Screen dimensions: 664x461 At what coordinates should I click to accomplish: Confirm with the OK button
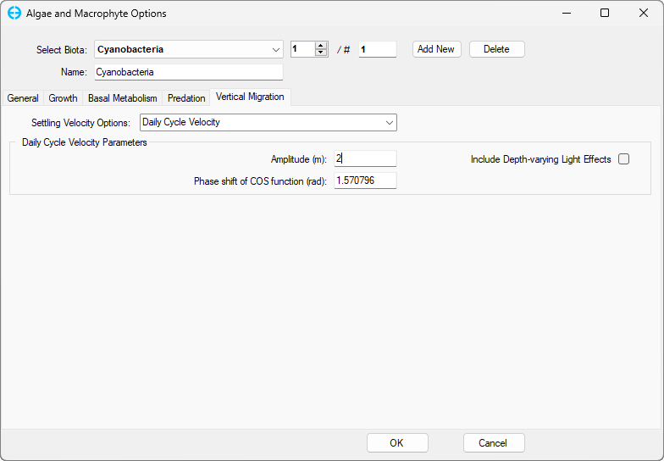tap(396, 443)
